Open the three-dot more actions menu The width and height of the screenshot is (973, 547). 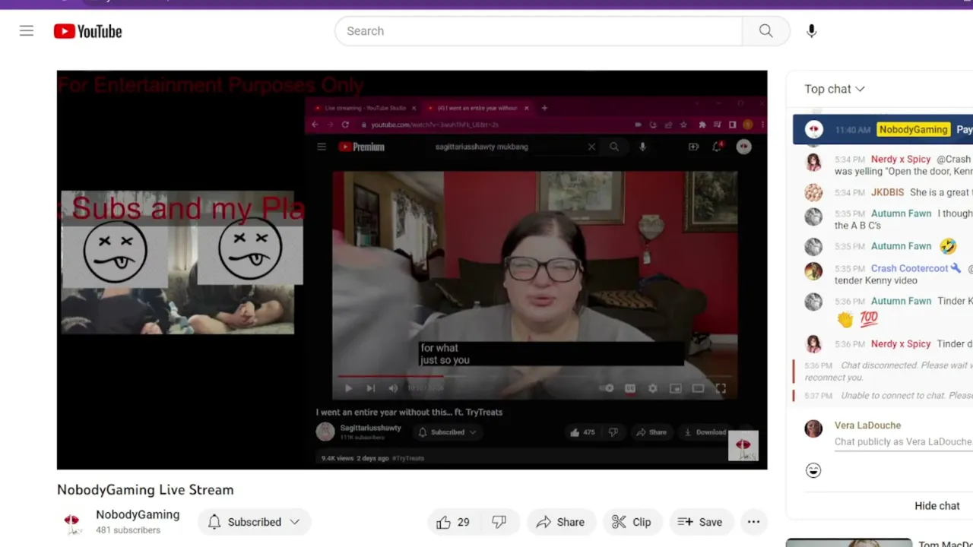[x=753, y=522]
